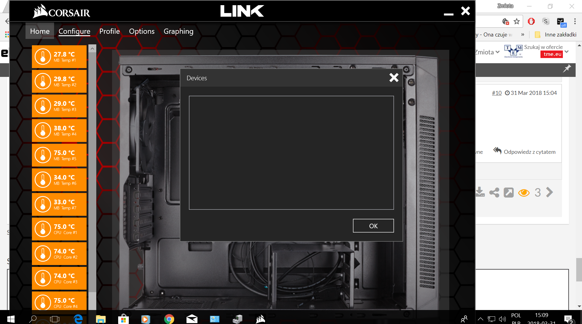Close the Corsair Link window
This screenshot has height=324, width=582.
(465, 11)
